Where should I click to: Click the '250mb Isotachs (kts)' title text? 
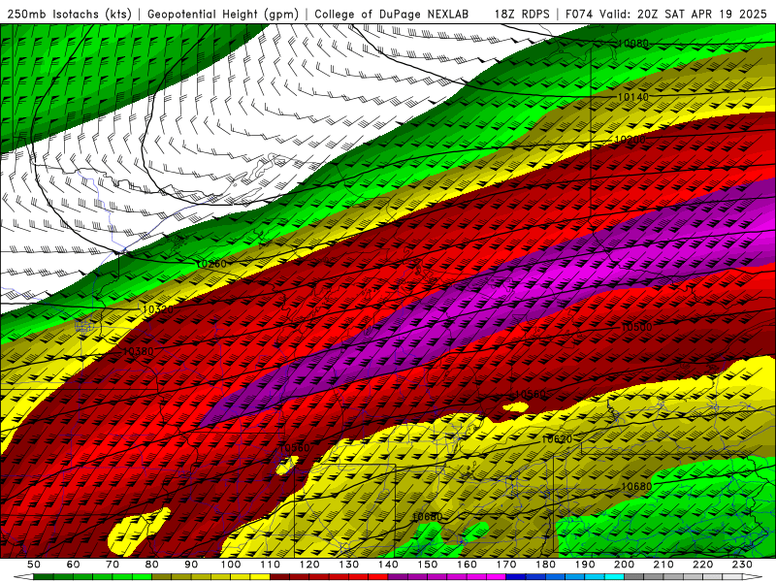69,14
